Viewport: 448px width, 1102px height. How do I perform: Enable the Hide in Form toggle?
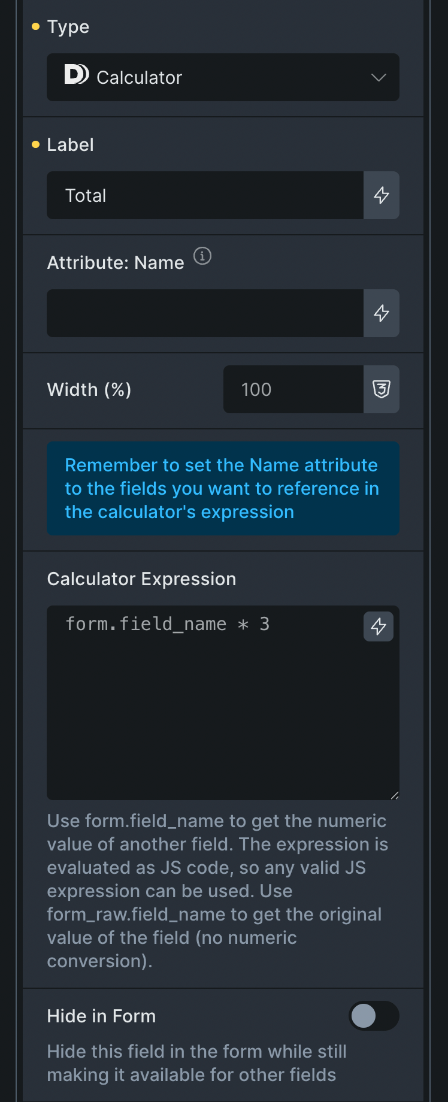click(374, 1016)
